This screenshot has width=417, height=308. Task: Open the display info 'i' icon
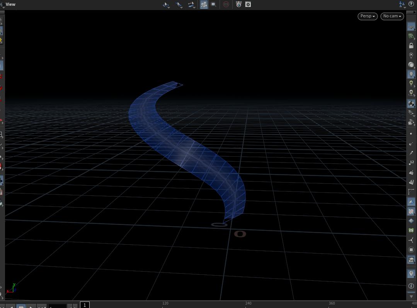(x=411, y=286)
